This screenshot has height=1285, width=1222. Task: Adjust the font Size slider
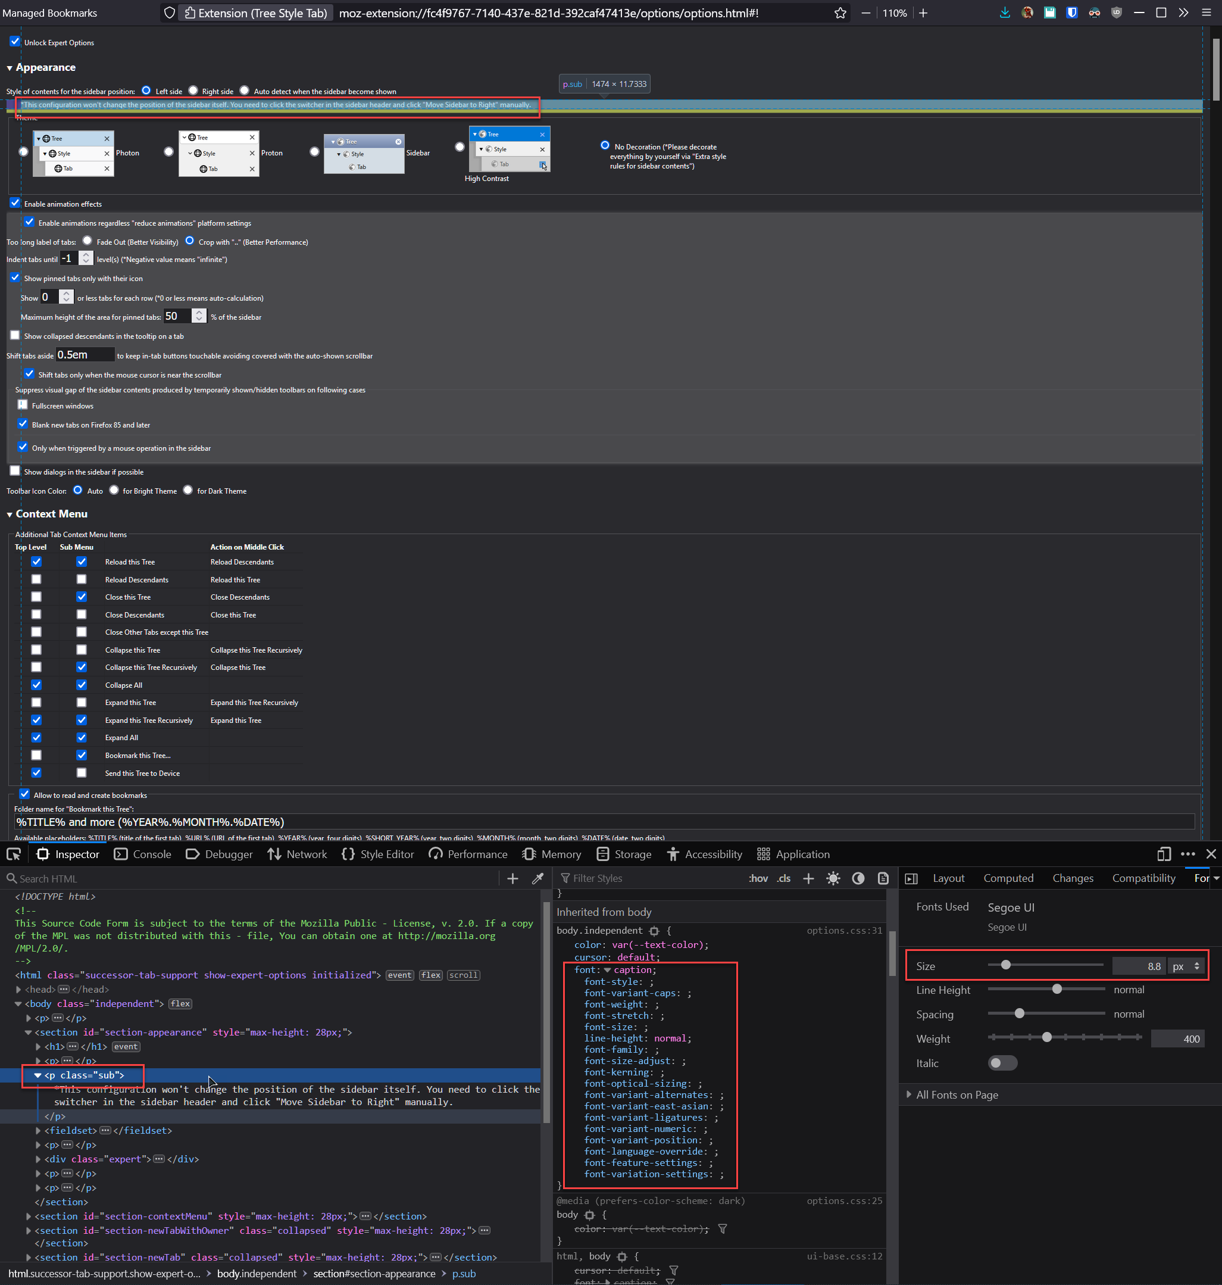1045,965
